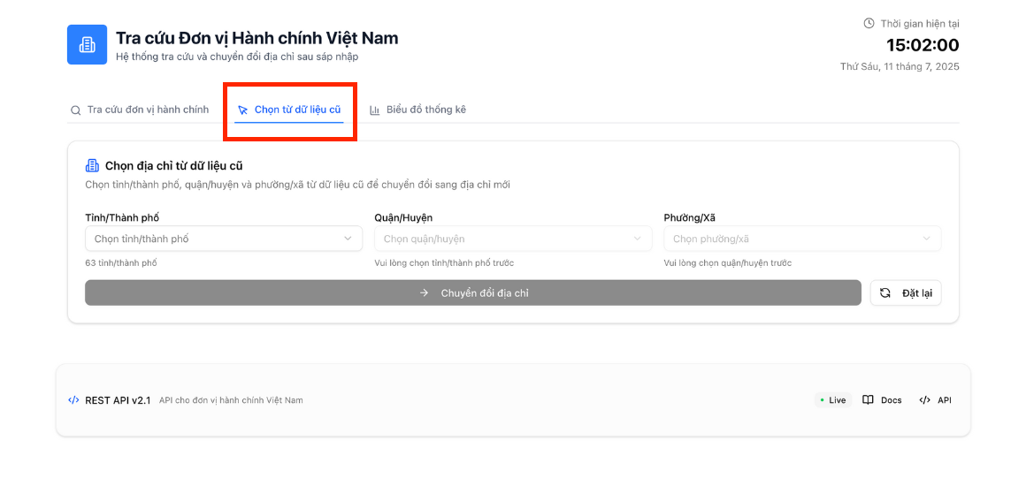Viewport: 1026px width, 486px height.
Task: Click the book icon next to Docs
Action: click(x=869, y=400)
